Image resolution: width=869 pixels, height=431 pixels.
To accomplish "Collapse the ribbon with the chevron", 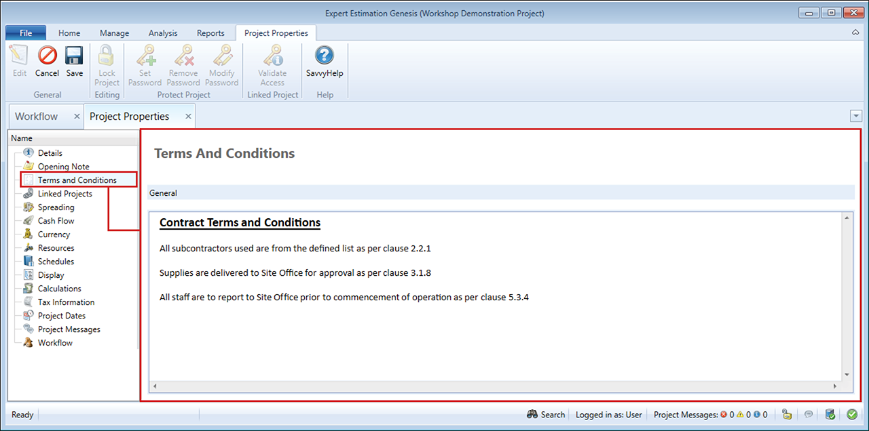I will coord(855,33).
